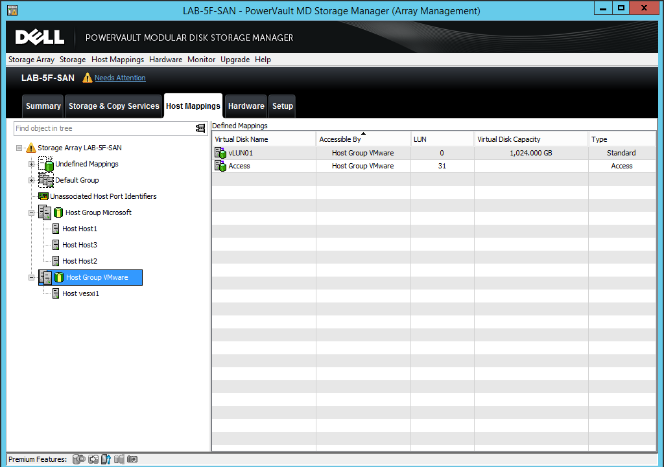This screenshot has width=664, height=467.
Task: Click the Host Host3 server icon
Action: click(56, 245)
